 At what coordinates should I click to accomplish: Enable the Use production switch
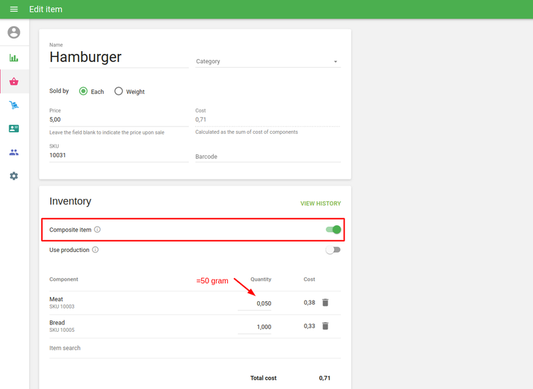333,250
